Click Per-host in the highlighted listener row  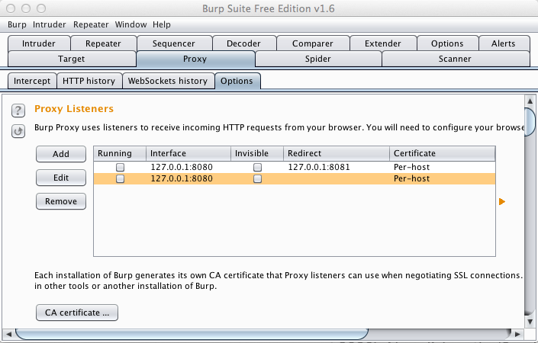[411, 179]
